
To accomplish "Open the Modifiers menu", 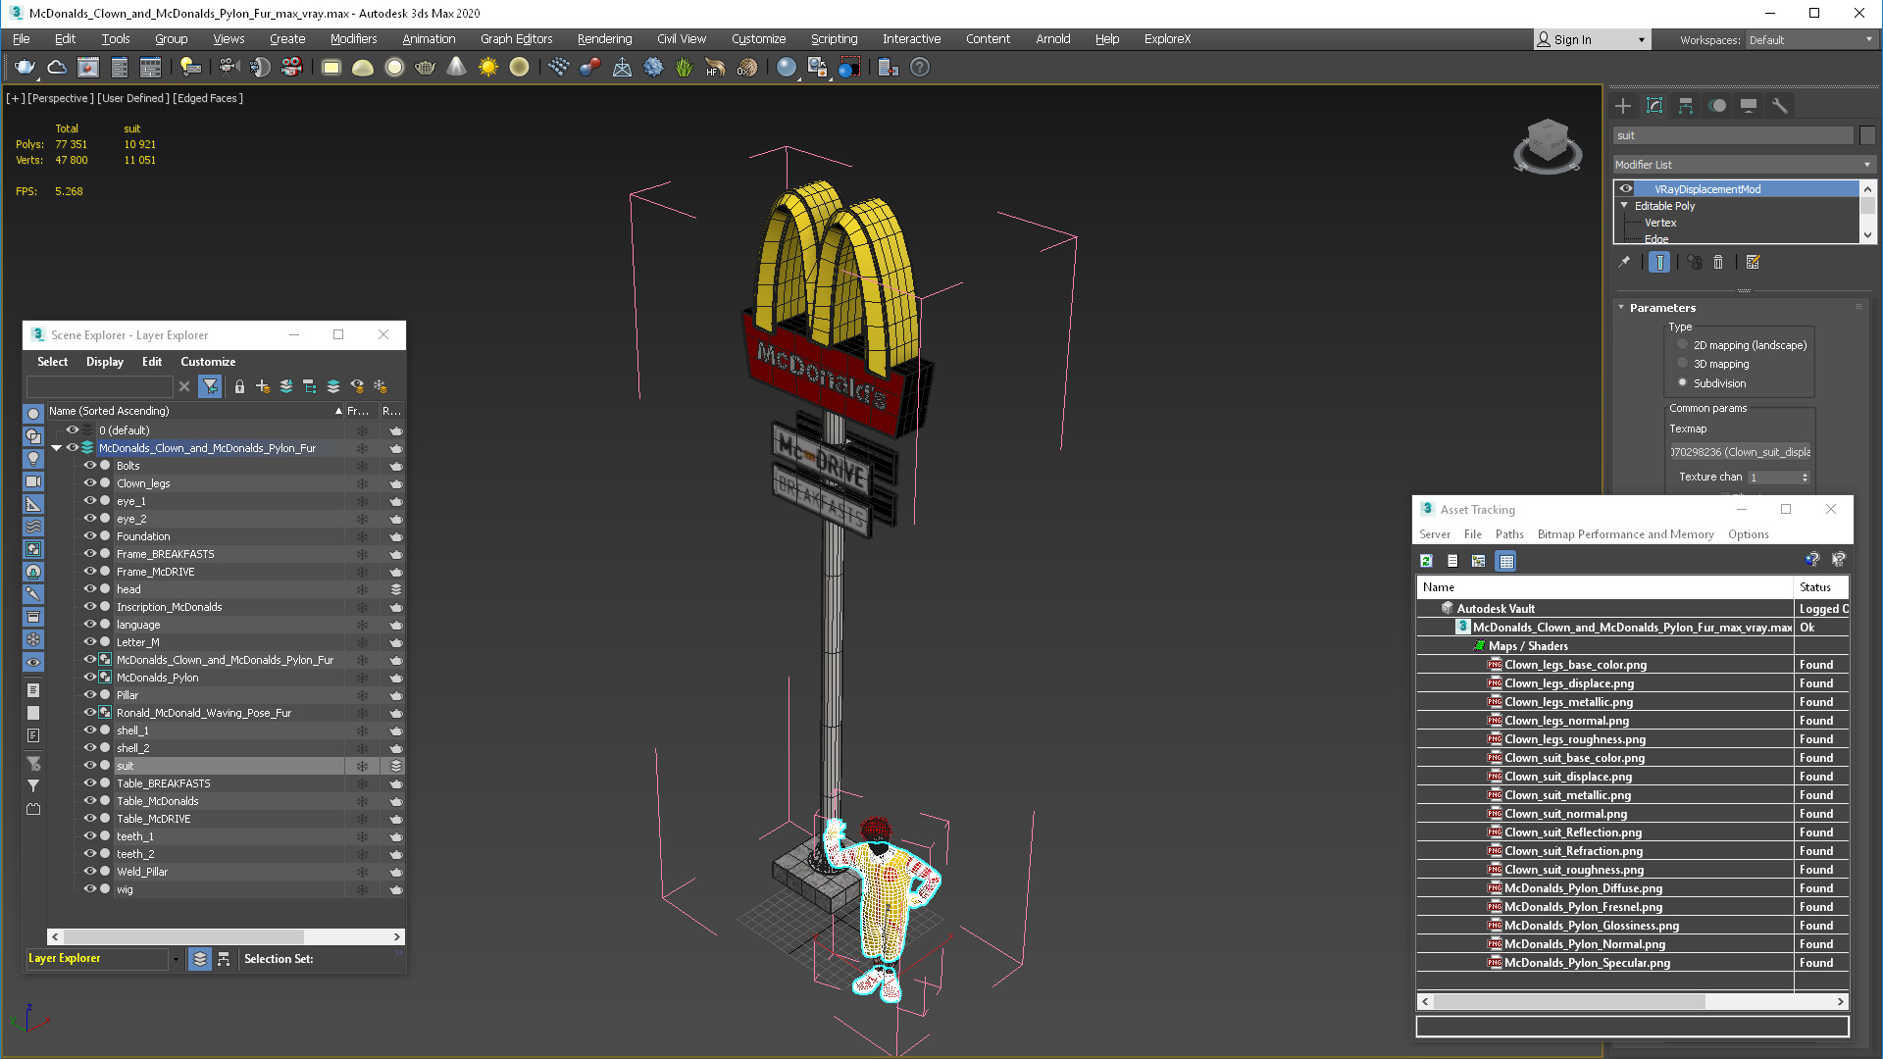I will click(x=353, y=39).
